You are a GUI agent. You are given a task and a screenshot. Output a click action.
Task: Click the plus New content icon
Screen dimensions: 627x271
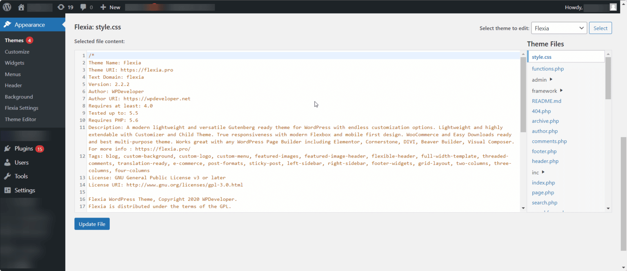click(x=103, y=7)
